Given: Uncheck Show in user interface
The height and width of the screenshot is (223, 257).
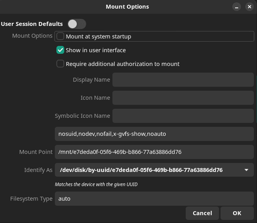Looking at the screenshot, I should (60, 50).
